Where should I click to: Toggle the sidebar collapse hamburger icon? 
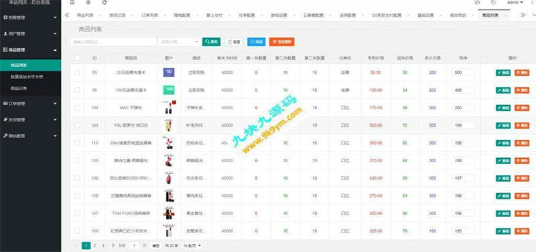click(72, 3)
